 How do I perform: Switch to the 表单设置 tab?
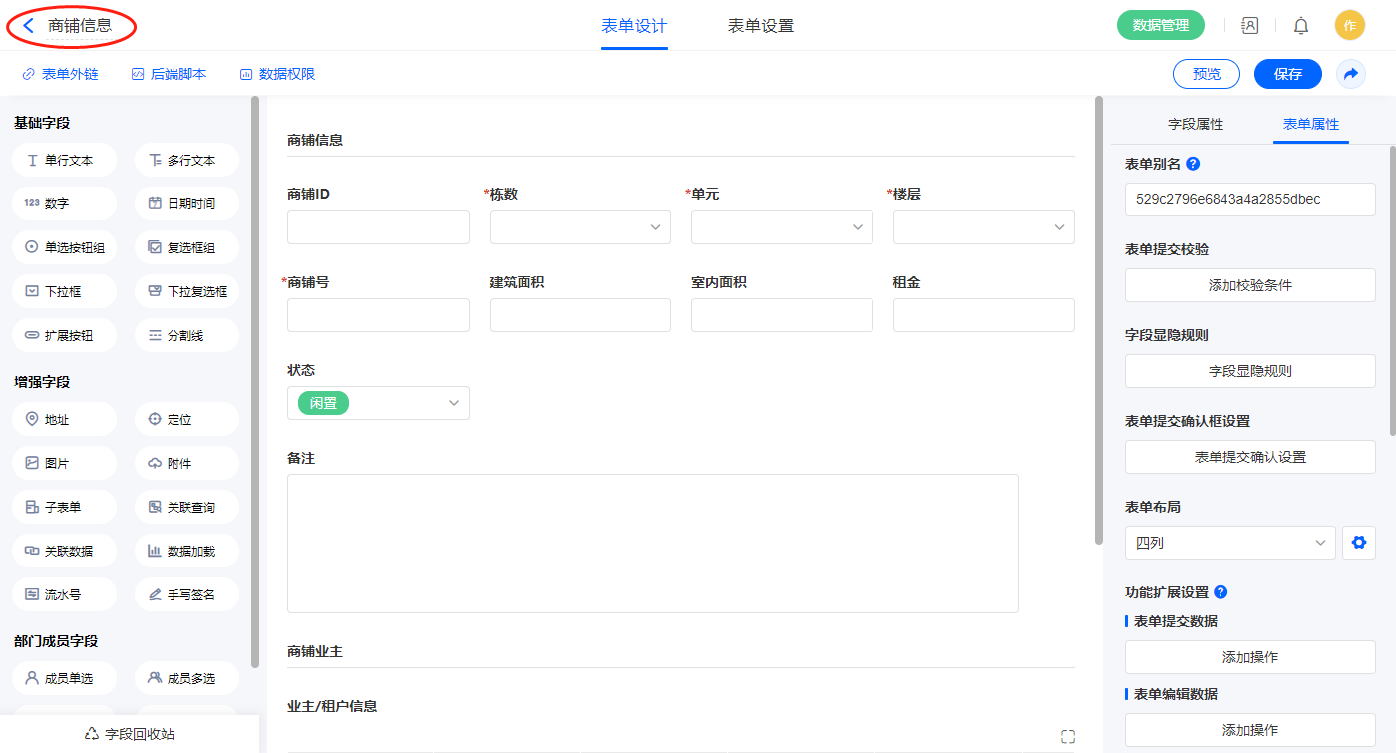(761, 26)
